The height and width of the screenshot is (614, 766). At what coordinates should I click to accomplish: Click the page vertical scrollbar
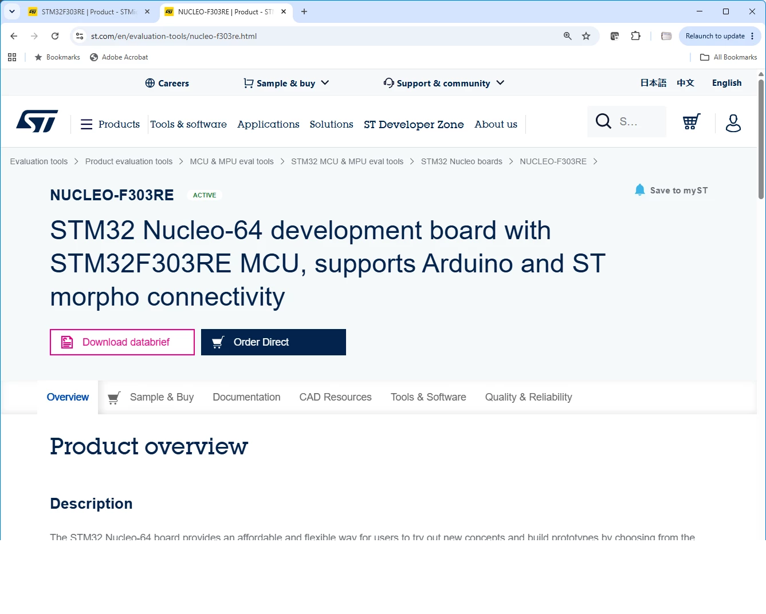tap(761, 139)
